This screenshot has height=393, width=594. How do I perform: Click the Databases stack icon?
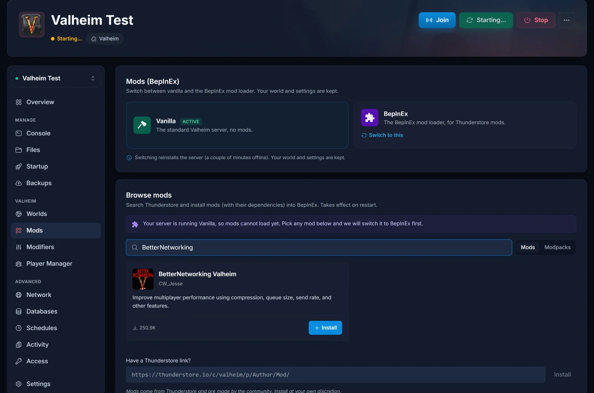tap(19, 311)
